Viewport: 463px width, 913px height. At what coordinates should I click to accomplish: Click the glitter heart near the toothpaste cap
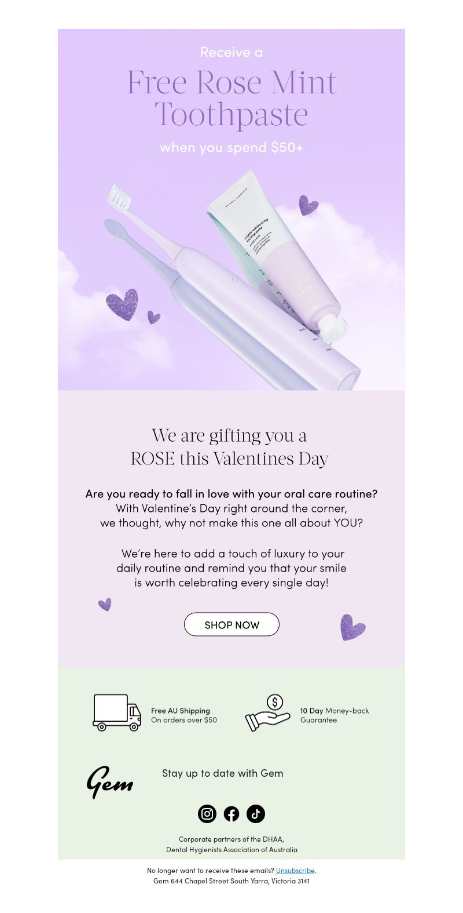point(308,205)
